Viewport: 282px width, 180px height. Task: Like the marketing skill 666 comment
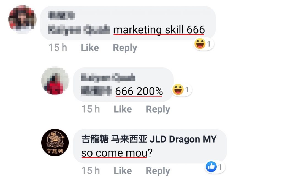click(x=90, y=48)
